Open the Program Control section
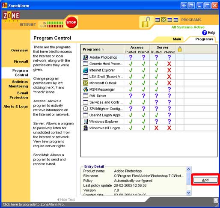 [20, 73]
